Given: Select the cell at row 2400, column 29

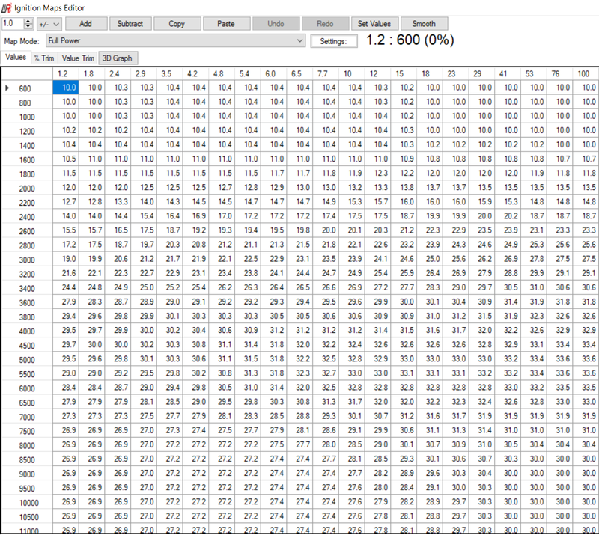Looking at the screenshot, I should (481, 216).
